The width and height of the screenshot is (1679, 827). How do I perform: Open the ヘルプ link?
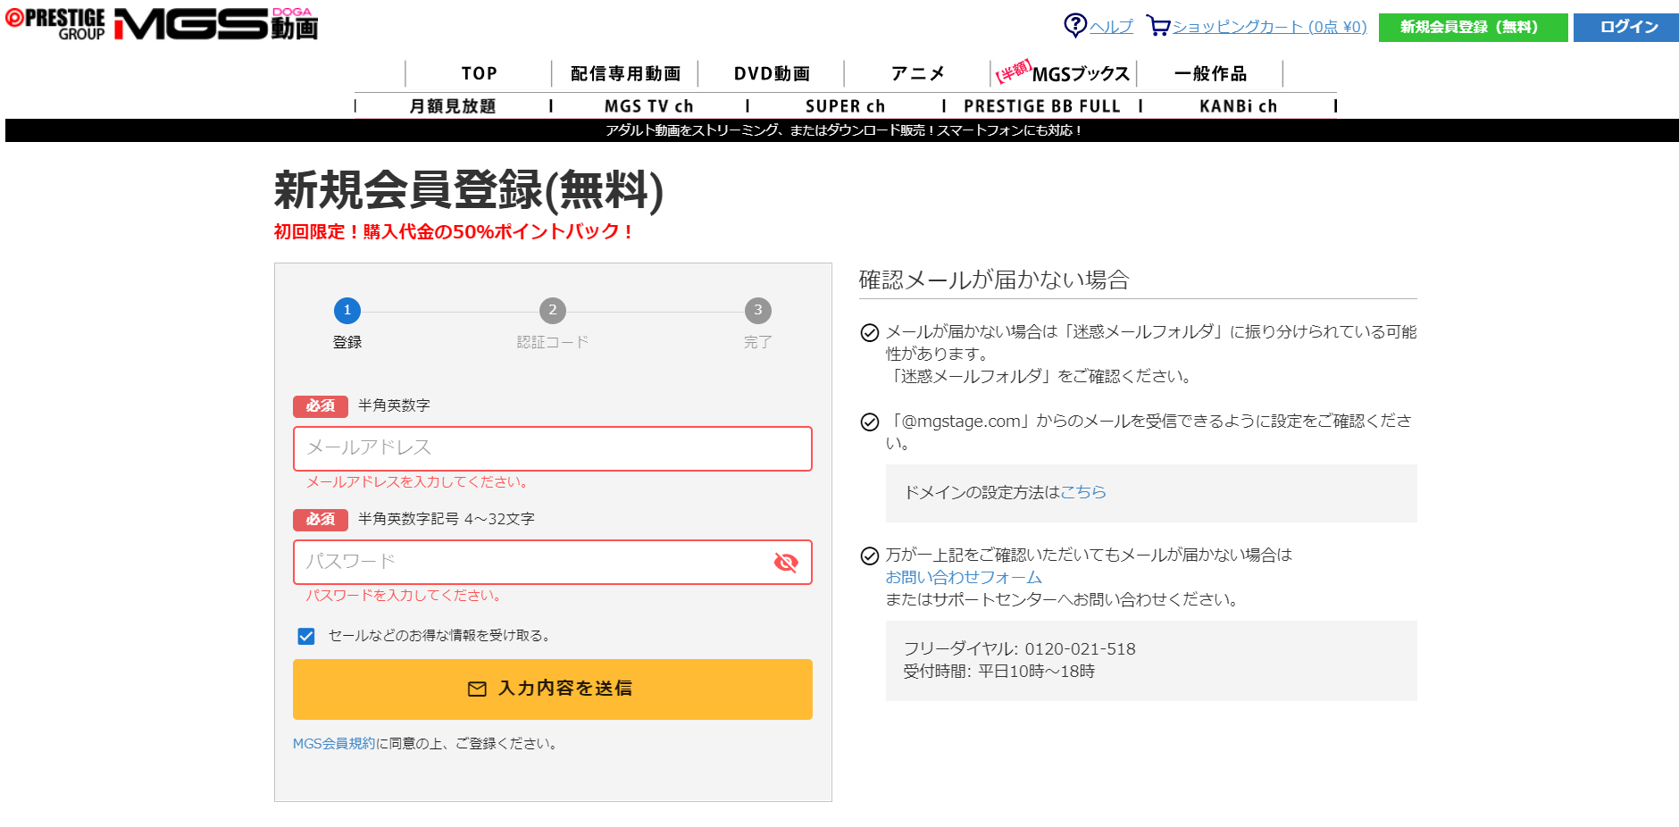coord(1111,27)
